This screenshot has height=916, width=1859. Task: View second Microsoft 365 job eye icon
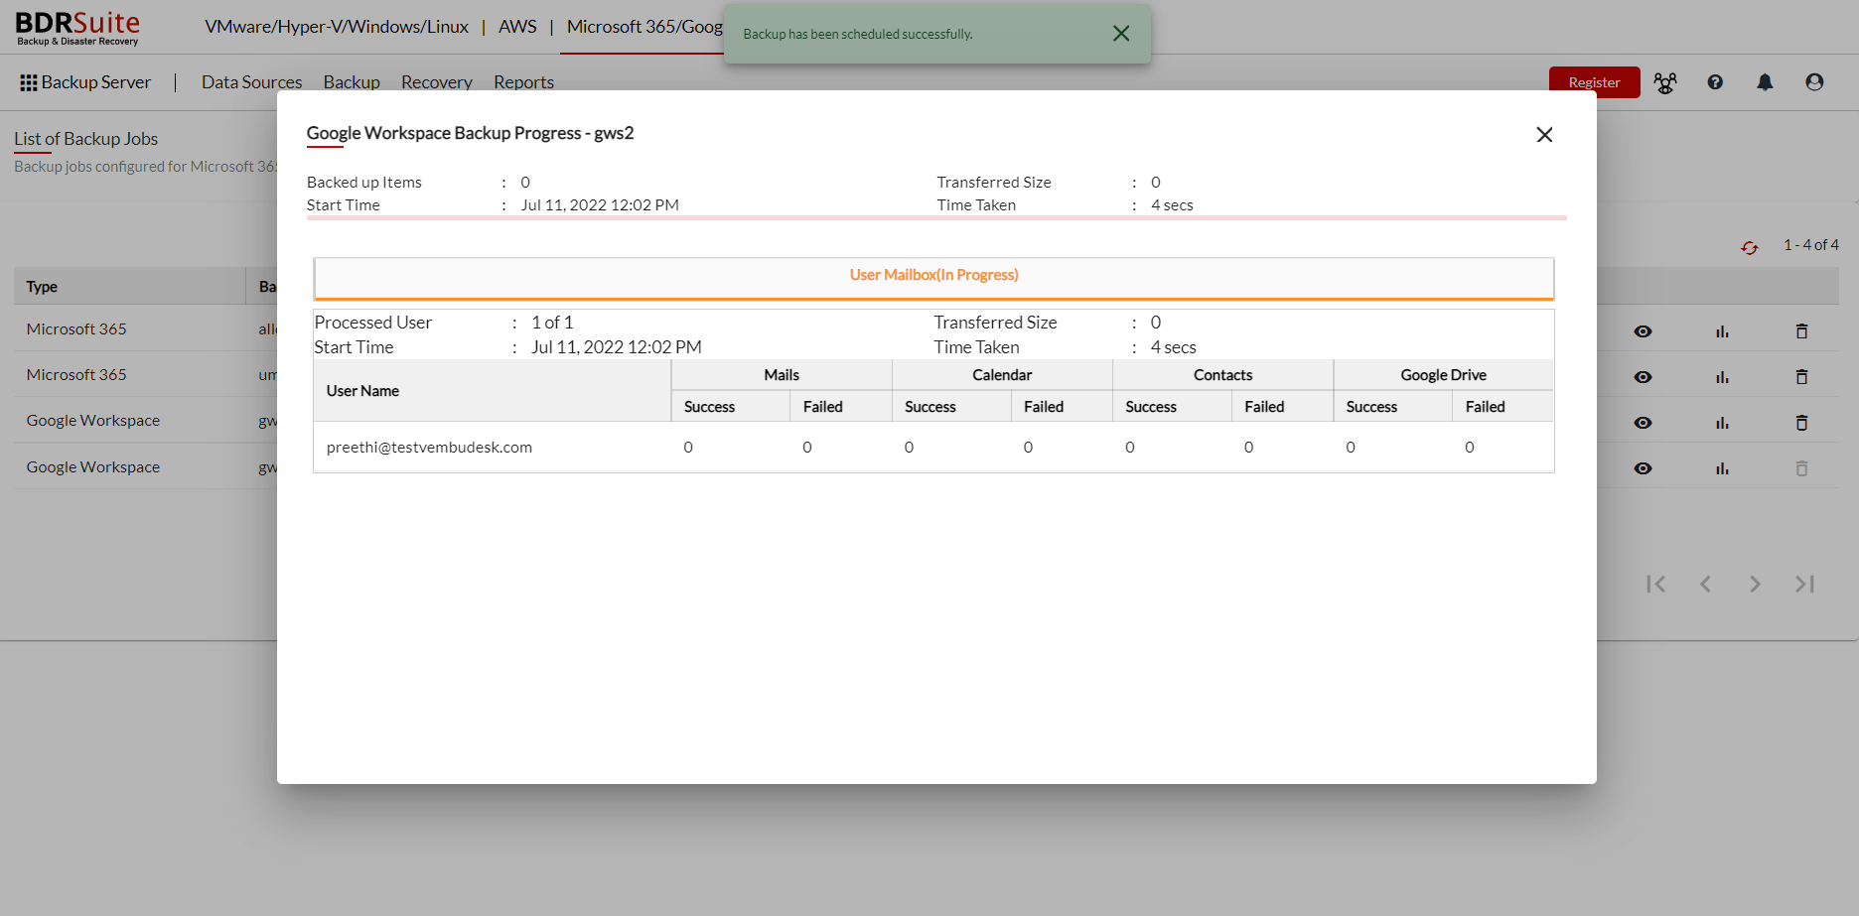[x=1644, y=377]
